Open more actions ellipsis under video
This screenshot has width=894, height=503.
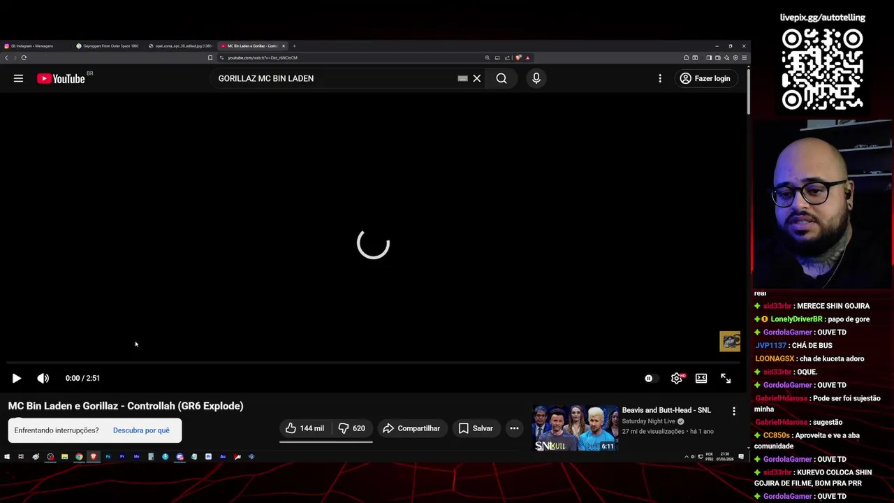click(514, 428)
